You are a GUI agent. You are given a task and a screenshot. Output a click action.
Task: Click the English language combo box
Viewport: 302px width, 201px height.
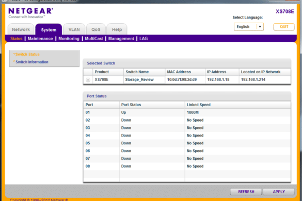248,27
